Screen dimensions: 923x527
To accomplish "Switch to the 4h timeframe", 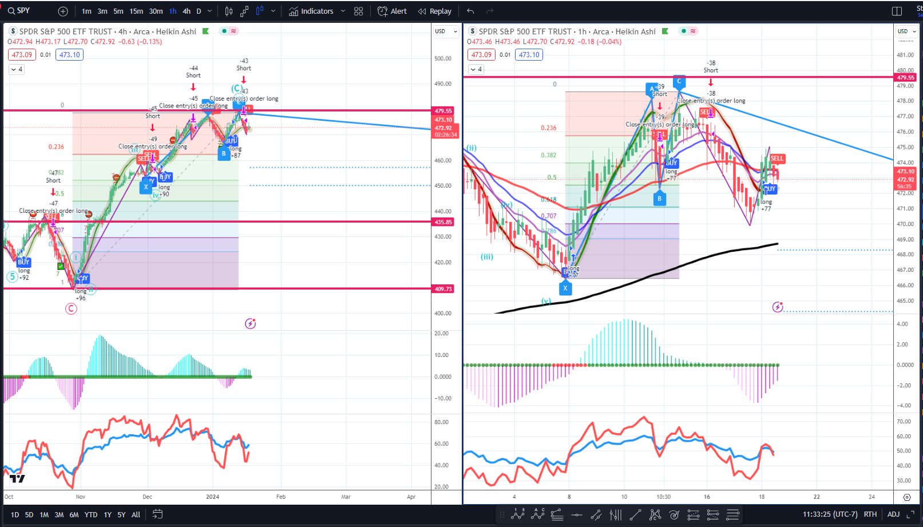I will coord(187,11).
